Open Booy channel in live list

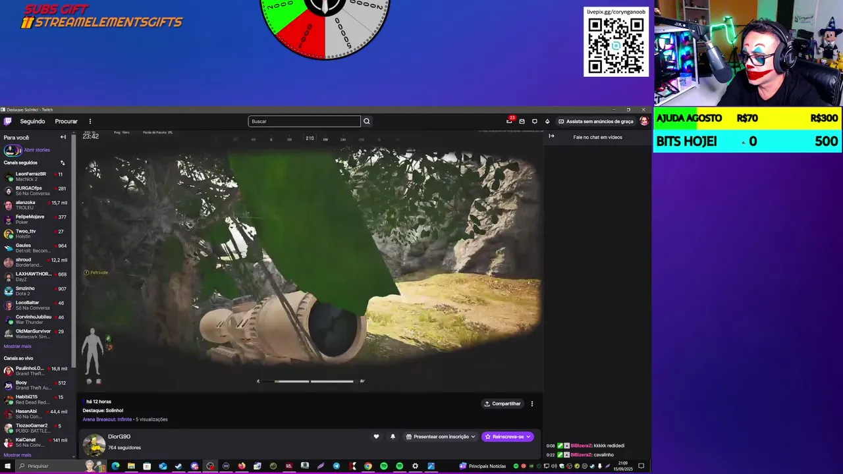coord(37,385)
